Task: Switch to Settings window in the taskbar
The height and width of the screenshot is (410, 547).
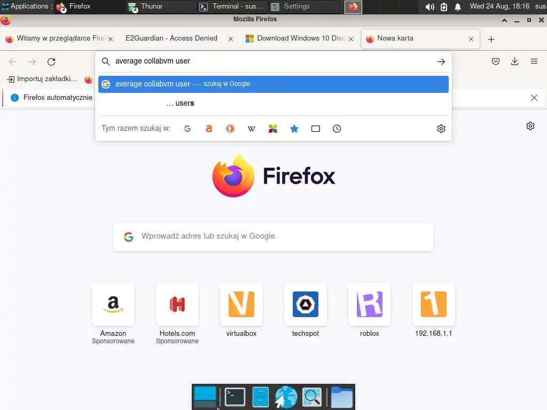Action: [x=303, y=6]
